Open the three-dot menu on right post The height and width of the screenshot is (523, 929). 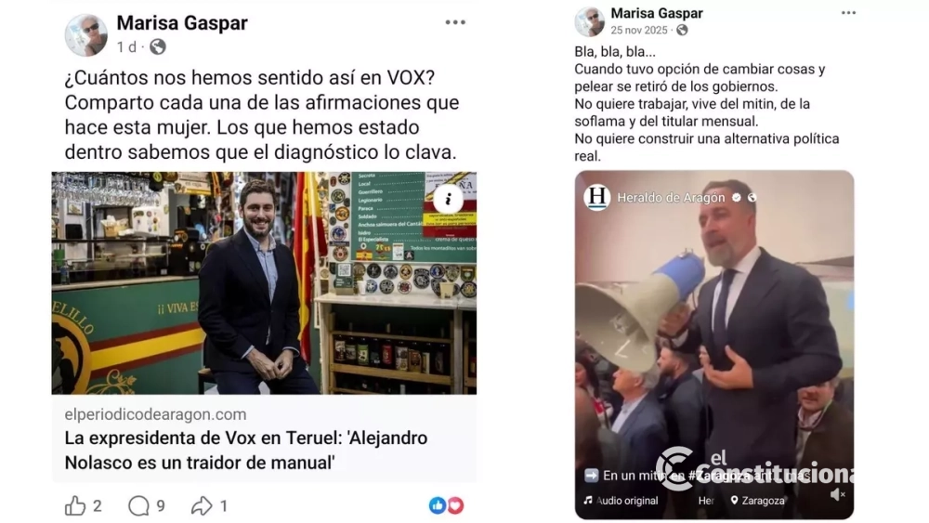click(x=848, y=12)
